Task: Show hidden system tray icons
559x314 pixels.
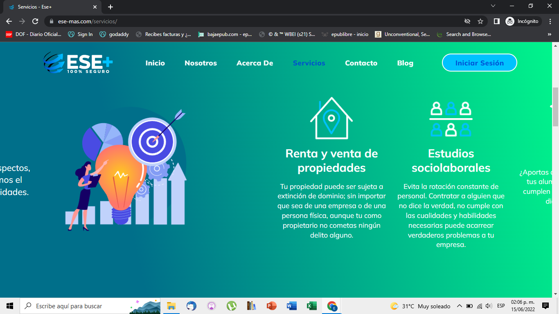Action: [459, 306]
